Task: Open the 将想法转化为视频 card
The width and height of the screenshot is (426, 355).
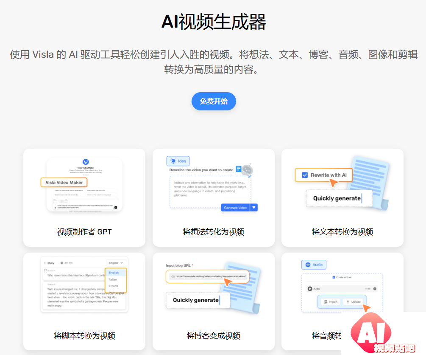Action: [x=214, y=197]
